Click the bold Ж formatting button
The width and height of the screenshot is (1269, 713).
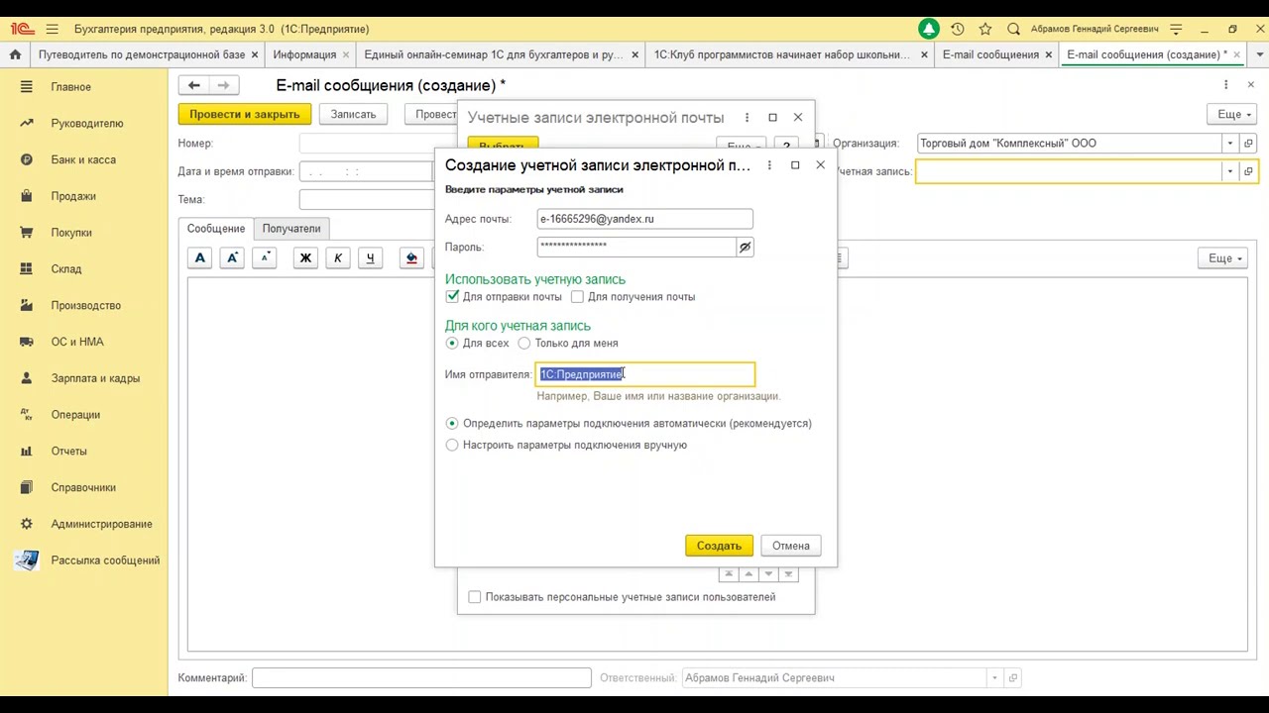[x=305, y=258]
